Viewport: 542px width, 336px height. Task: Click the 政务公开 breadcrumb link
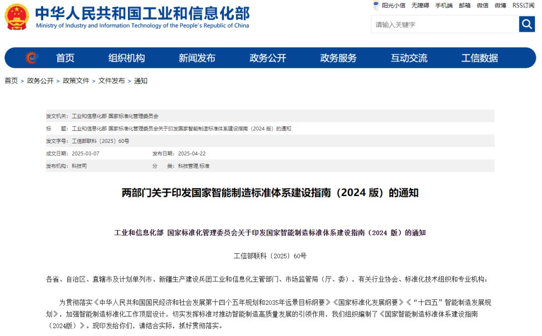[40, 81]
